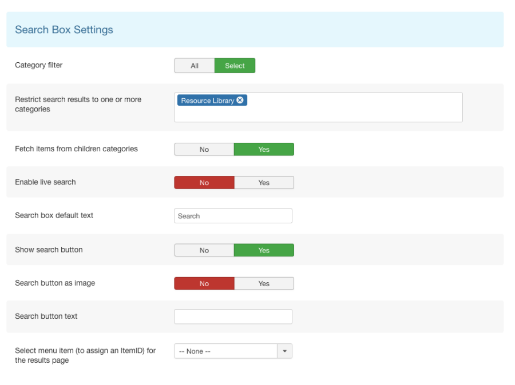Set Search button as image to Yes
This screenshot has height=385, width=515.
click(264, 284)
